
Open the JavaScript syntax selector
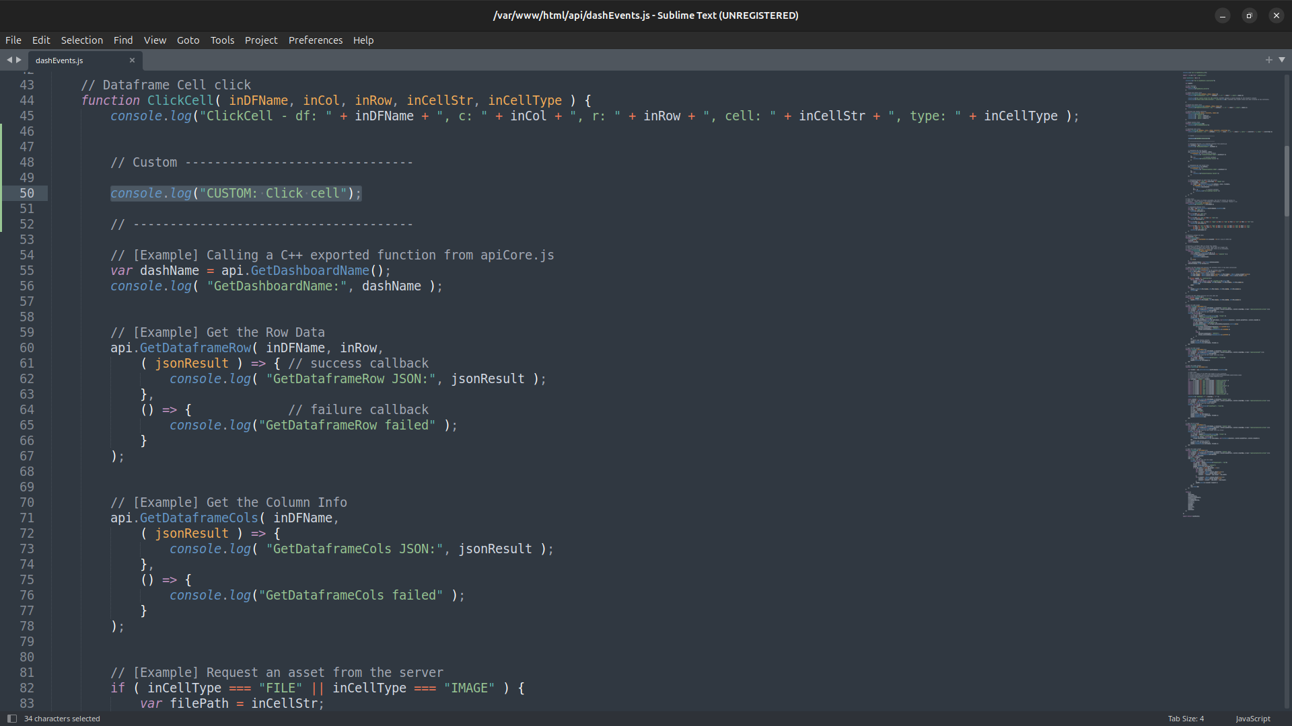pos(1252,719)
